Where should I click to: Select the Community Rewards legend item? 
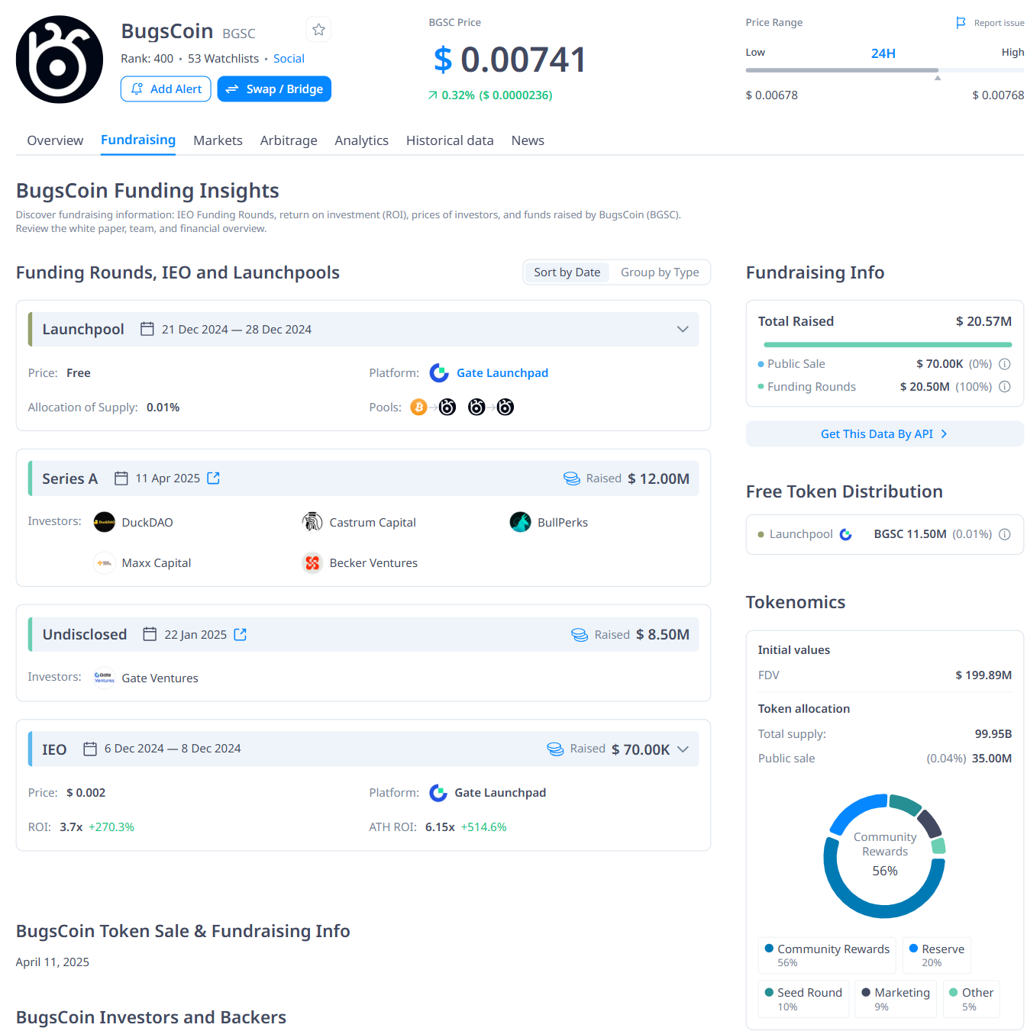828,955
